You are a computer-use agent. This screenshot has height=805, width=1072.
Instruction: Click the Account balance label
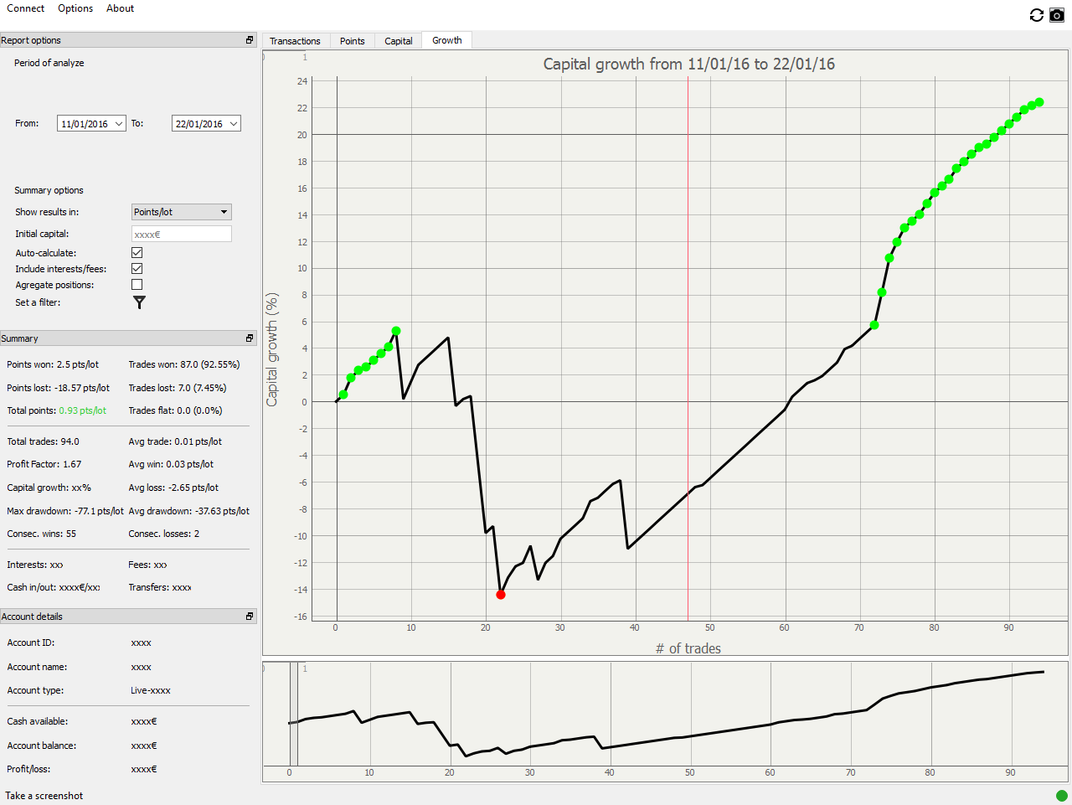click(x=42, y=746)
